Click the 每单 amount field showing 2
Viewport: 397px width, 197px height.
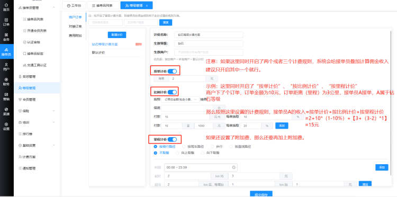tap(187, 79)
